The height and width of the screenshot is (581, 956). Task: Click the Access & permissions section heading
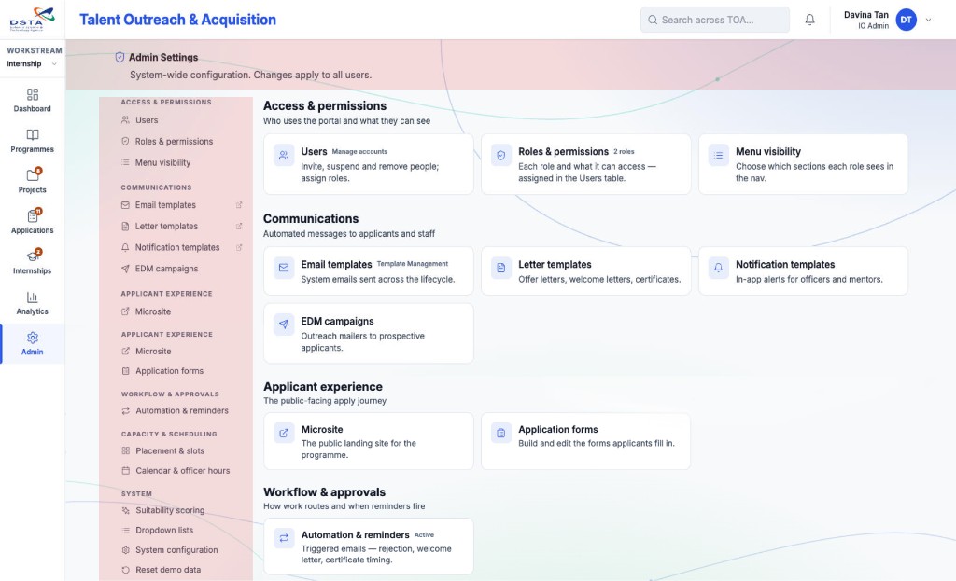tap(324, 106)
